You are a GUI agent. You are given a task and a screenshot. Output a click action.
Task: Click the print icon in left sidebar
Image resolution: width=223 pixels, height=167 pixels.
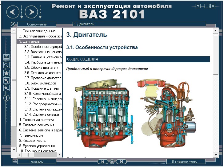tap(6, 57)
